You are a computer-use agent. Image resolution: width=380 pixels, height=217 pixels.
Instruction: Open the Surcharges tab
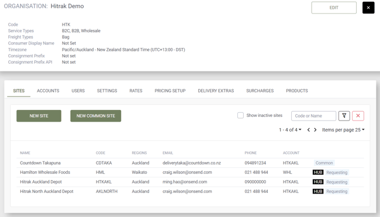pos(260,91)
